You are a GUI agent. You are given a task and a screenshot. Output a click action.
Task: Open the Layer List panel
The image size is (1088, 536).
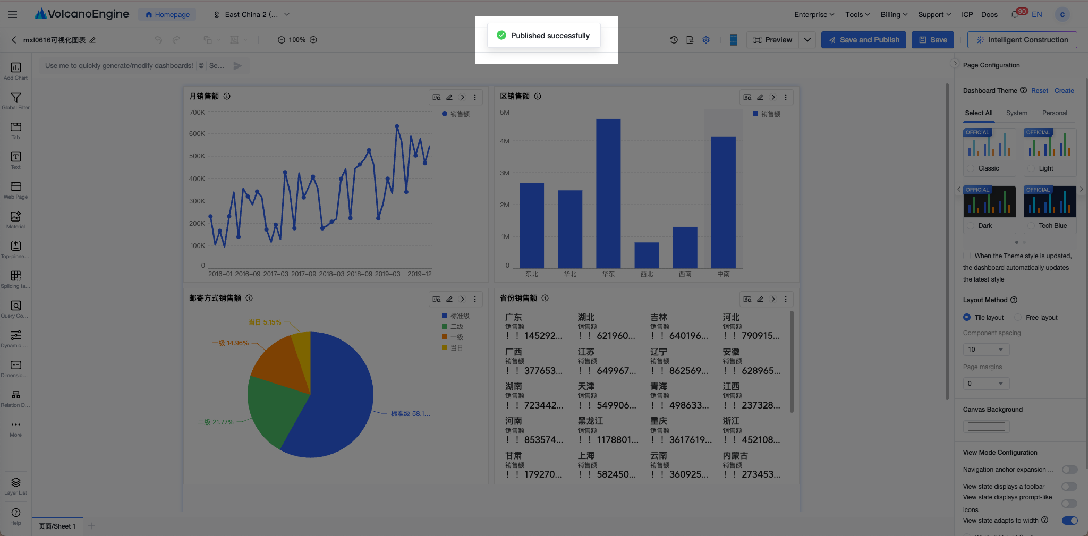(15, 486)
